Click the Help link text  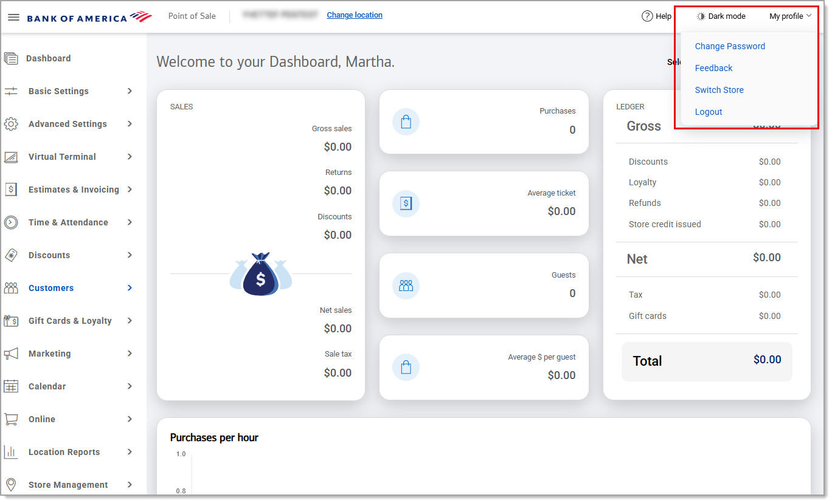pyautogui.click(x=664, y=16)
